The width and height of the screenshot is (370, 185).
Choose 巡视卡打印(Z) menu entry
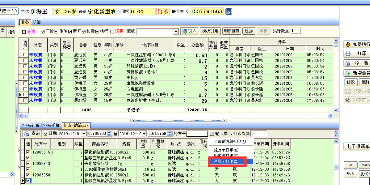[x=226, y=161]
